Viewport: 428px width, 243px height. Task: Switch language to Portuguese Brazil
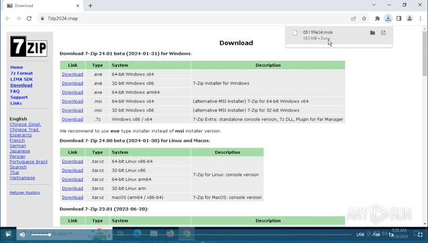pos(28,162)
